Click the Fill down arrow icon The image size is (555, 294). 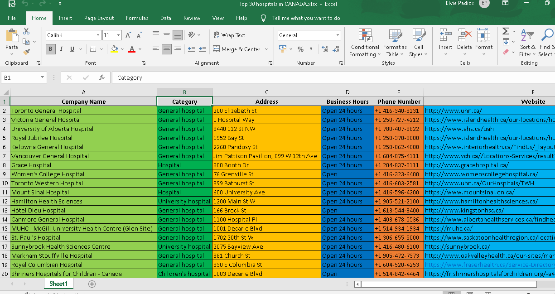[506, 42]
